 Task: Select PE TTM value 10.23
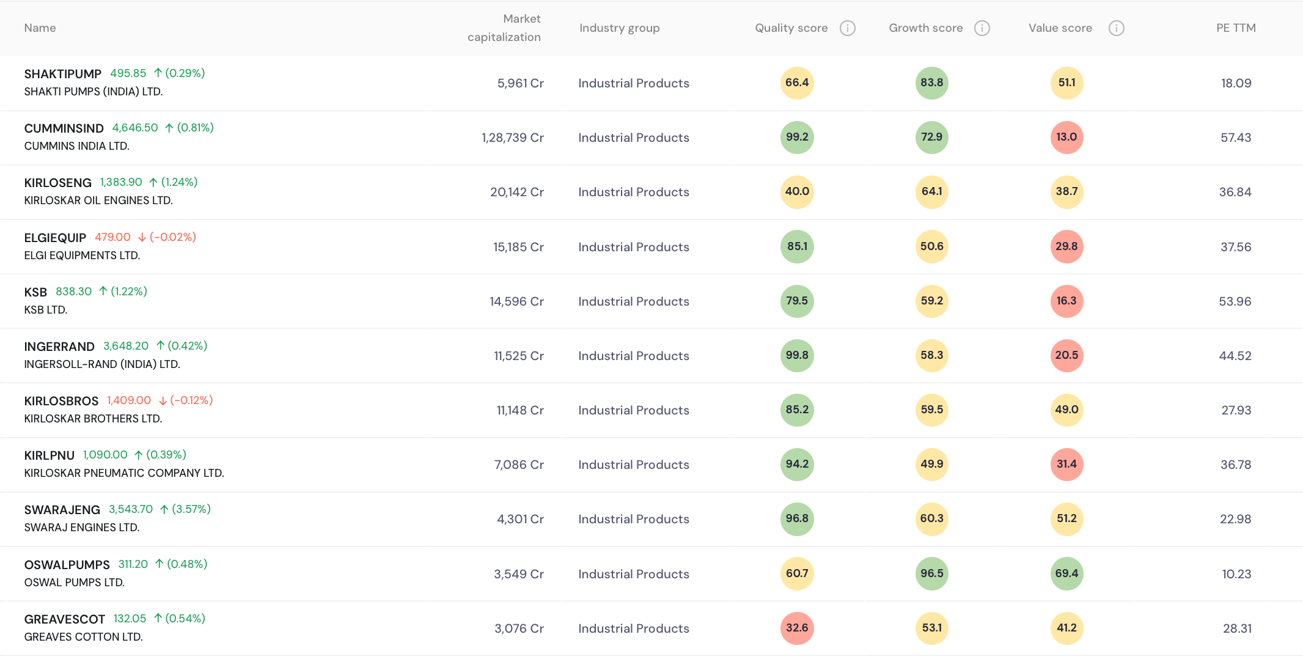coord(1236,574)
